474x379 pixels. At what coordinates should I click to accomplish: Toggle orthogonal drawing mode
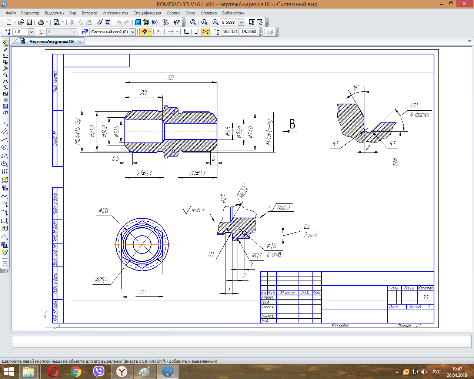[197, 32]
